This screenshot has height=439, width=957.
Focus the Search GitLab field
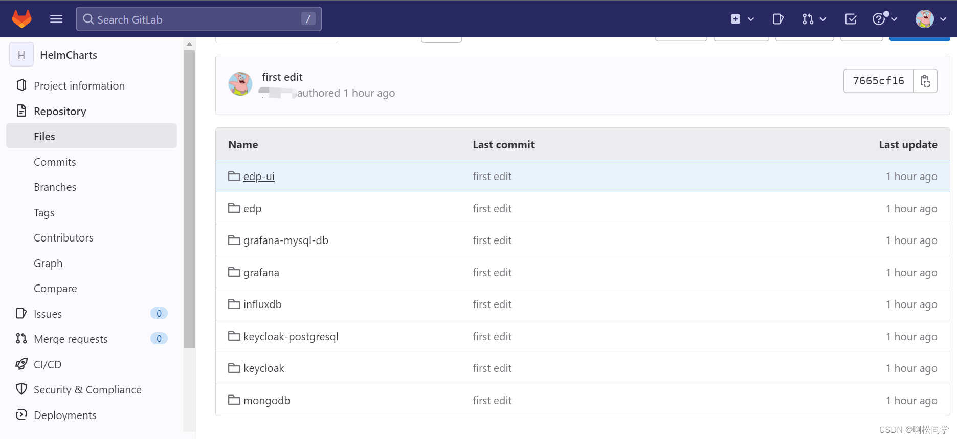[x=198, y=19]
